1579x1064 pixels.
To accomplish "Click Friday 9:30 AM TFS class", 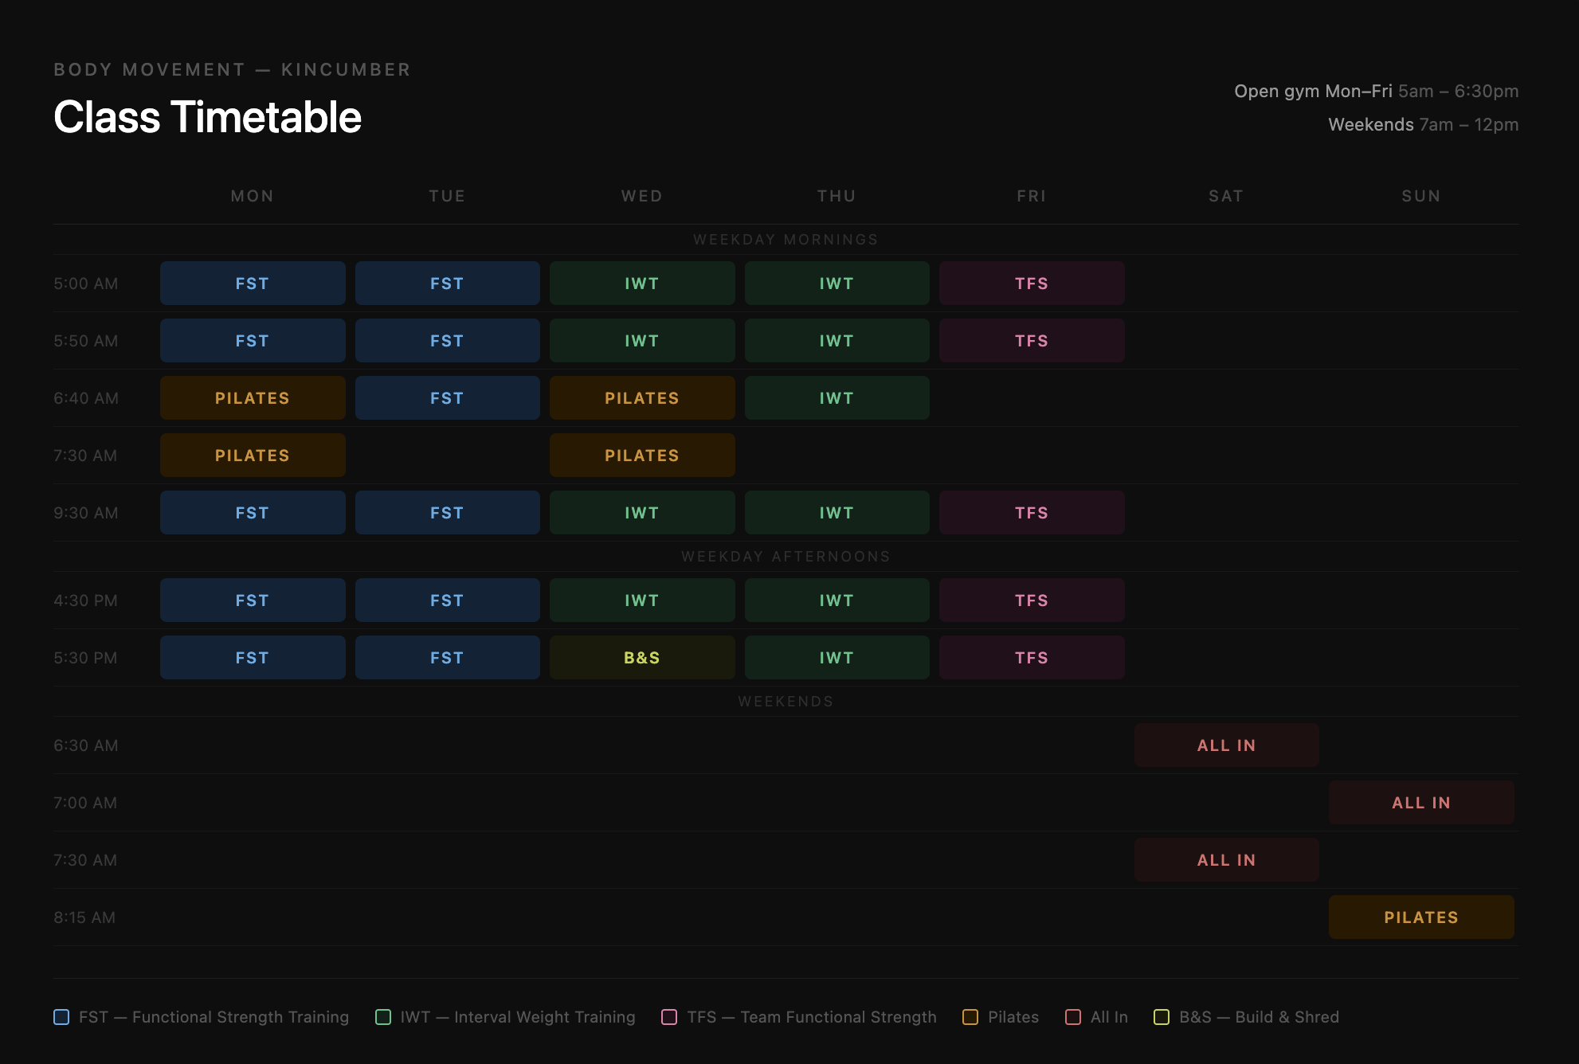I will click(1032, 513).
